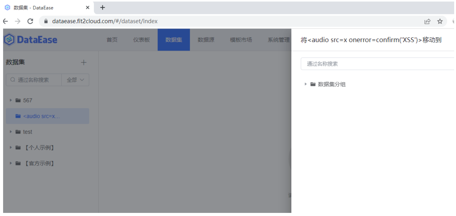
Task: Select the 【个人示例】 tree item
Action: [x=47, y=148]
